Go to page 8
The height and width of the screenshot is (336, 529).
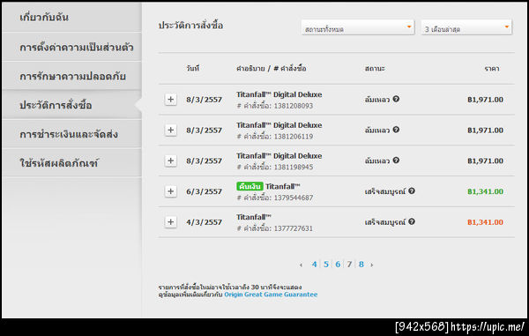pyautogui.click(x=361, y=265)
